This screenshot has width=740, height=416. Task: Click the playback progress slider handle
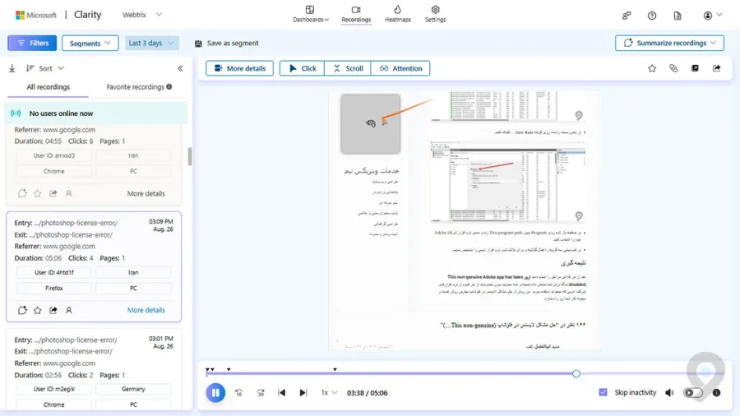(576, 373)
